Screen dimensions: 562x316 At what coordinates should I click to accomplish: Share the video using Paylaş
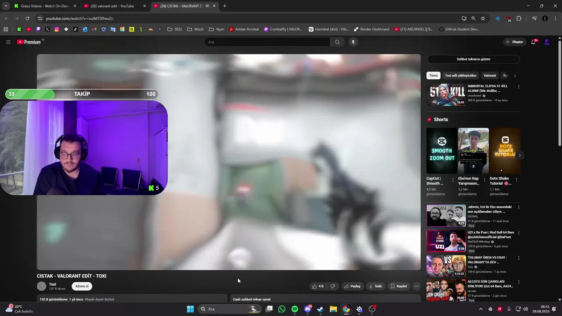352,286
